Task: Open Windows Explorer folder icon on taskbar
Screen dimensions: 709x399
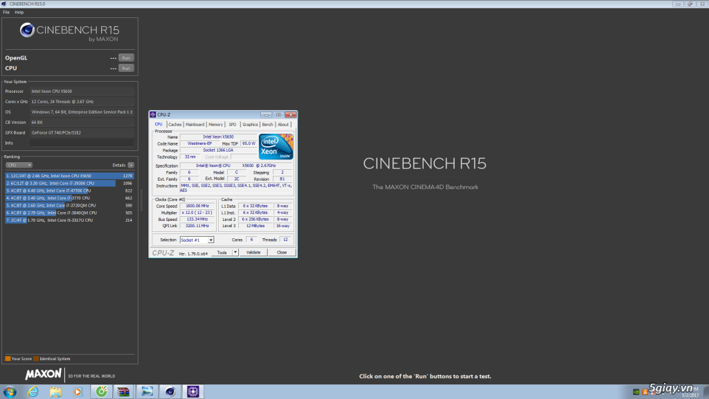Action: pos(55,392)
